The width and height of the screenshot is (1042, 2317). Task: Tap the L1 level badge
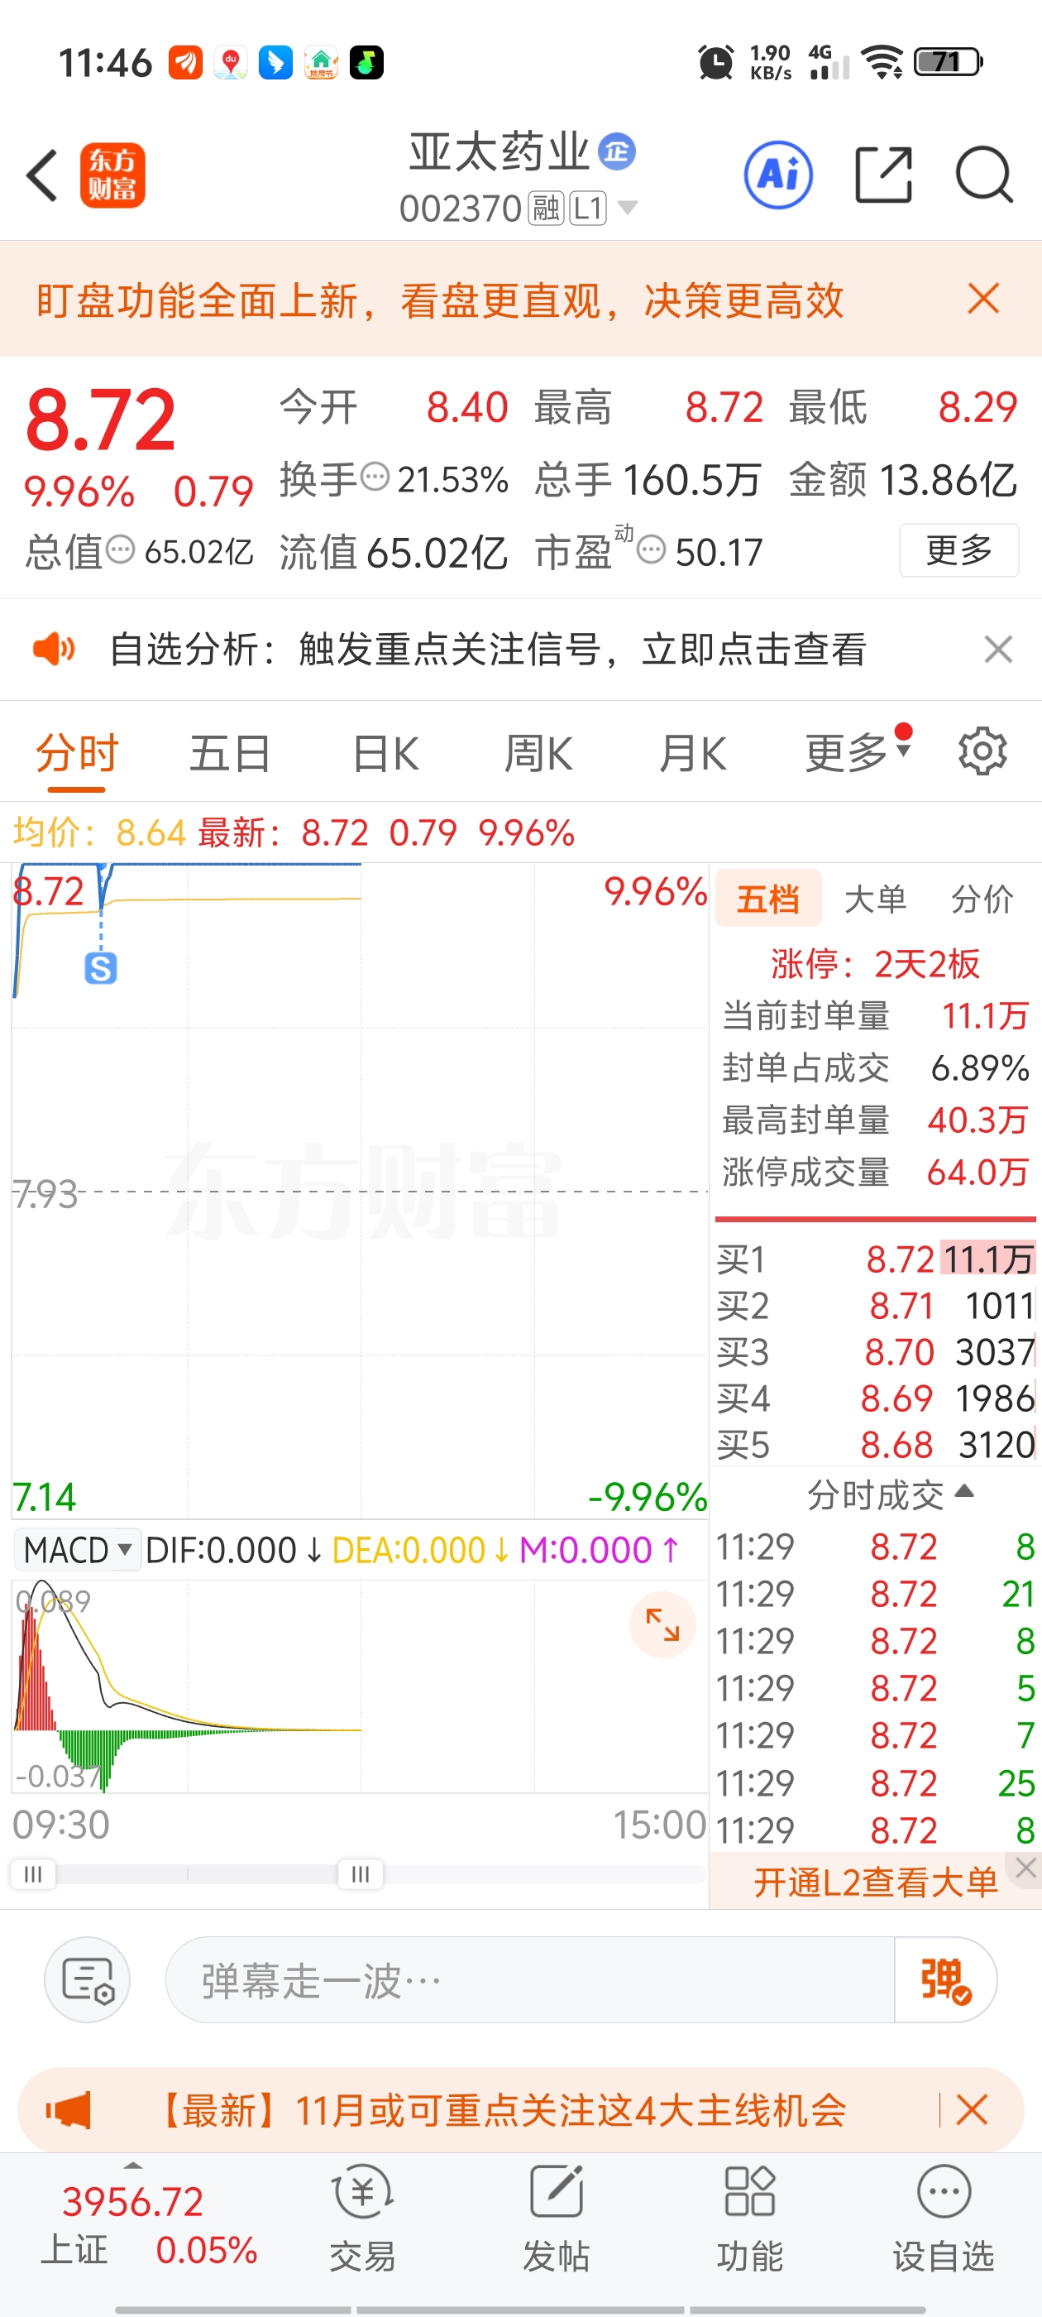tap(588, 209)
